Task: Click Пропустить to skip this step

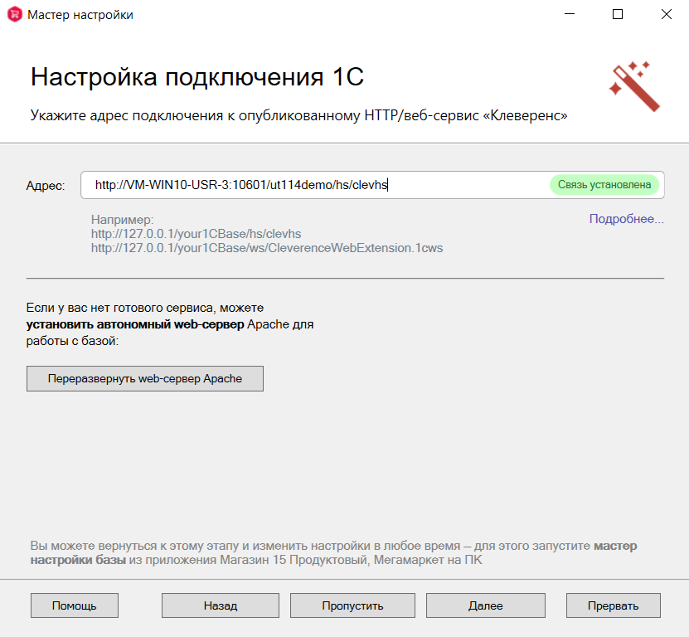Action: [x=352, y=605]
